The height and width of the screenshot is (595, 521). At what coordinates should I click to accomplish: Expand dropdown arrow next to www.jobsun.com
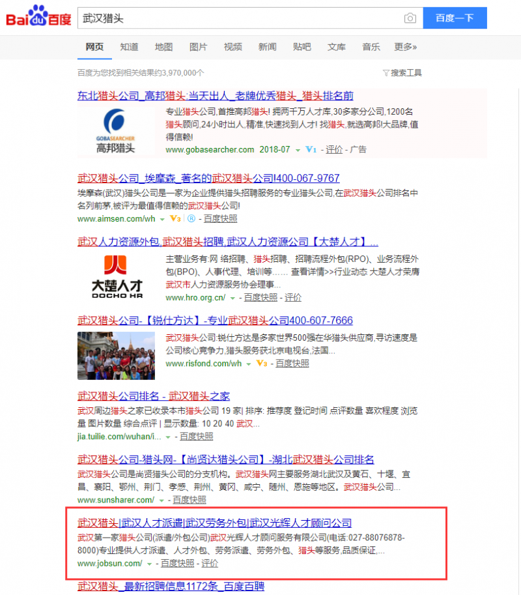(x=150, y=564)
